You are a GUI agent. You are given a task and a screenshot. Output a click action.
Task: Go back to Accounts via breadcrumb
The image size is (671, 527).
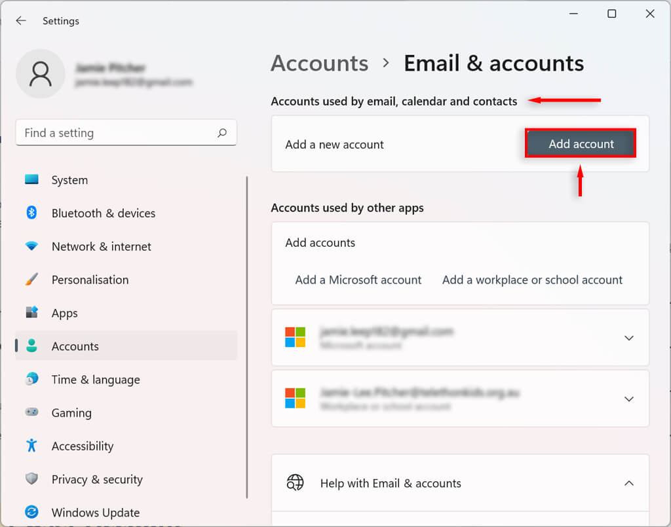pyautogui.click(x=319, y=63)
